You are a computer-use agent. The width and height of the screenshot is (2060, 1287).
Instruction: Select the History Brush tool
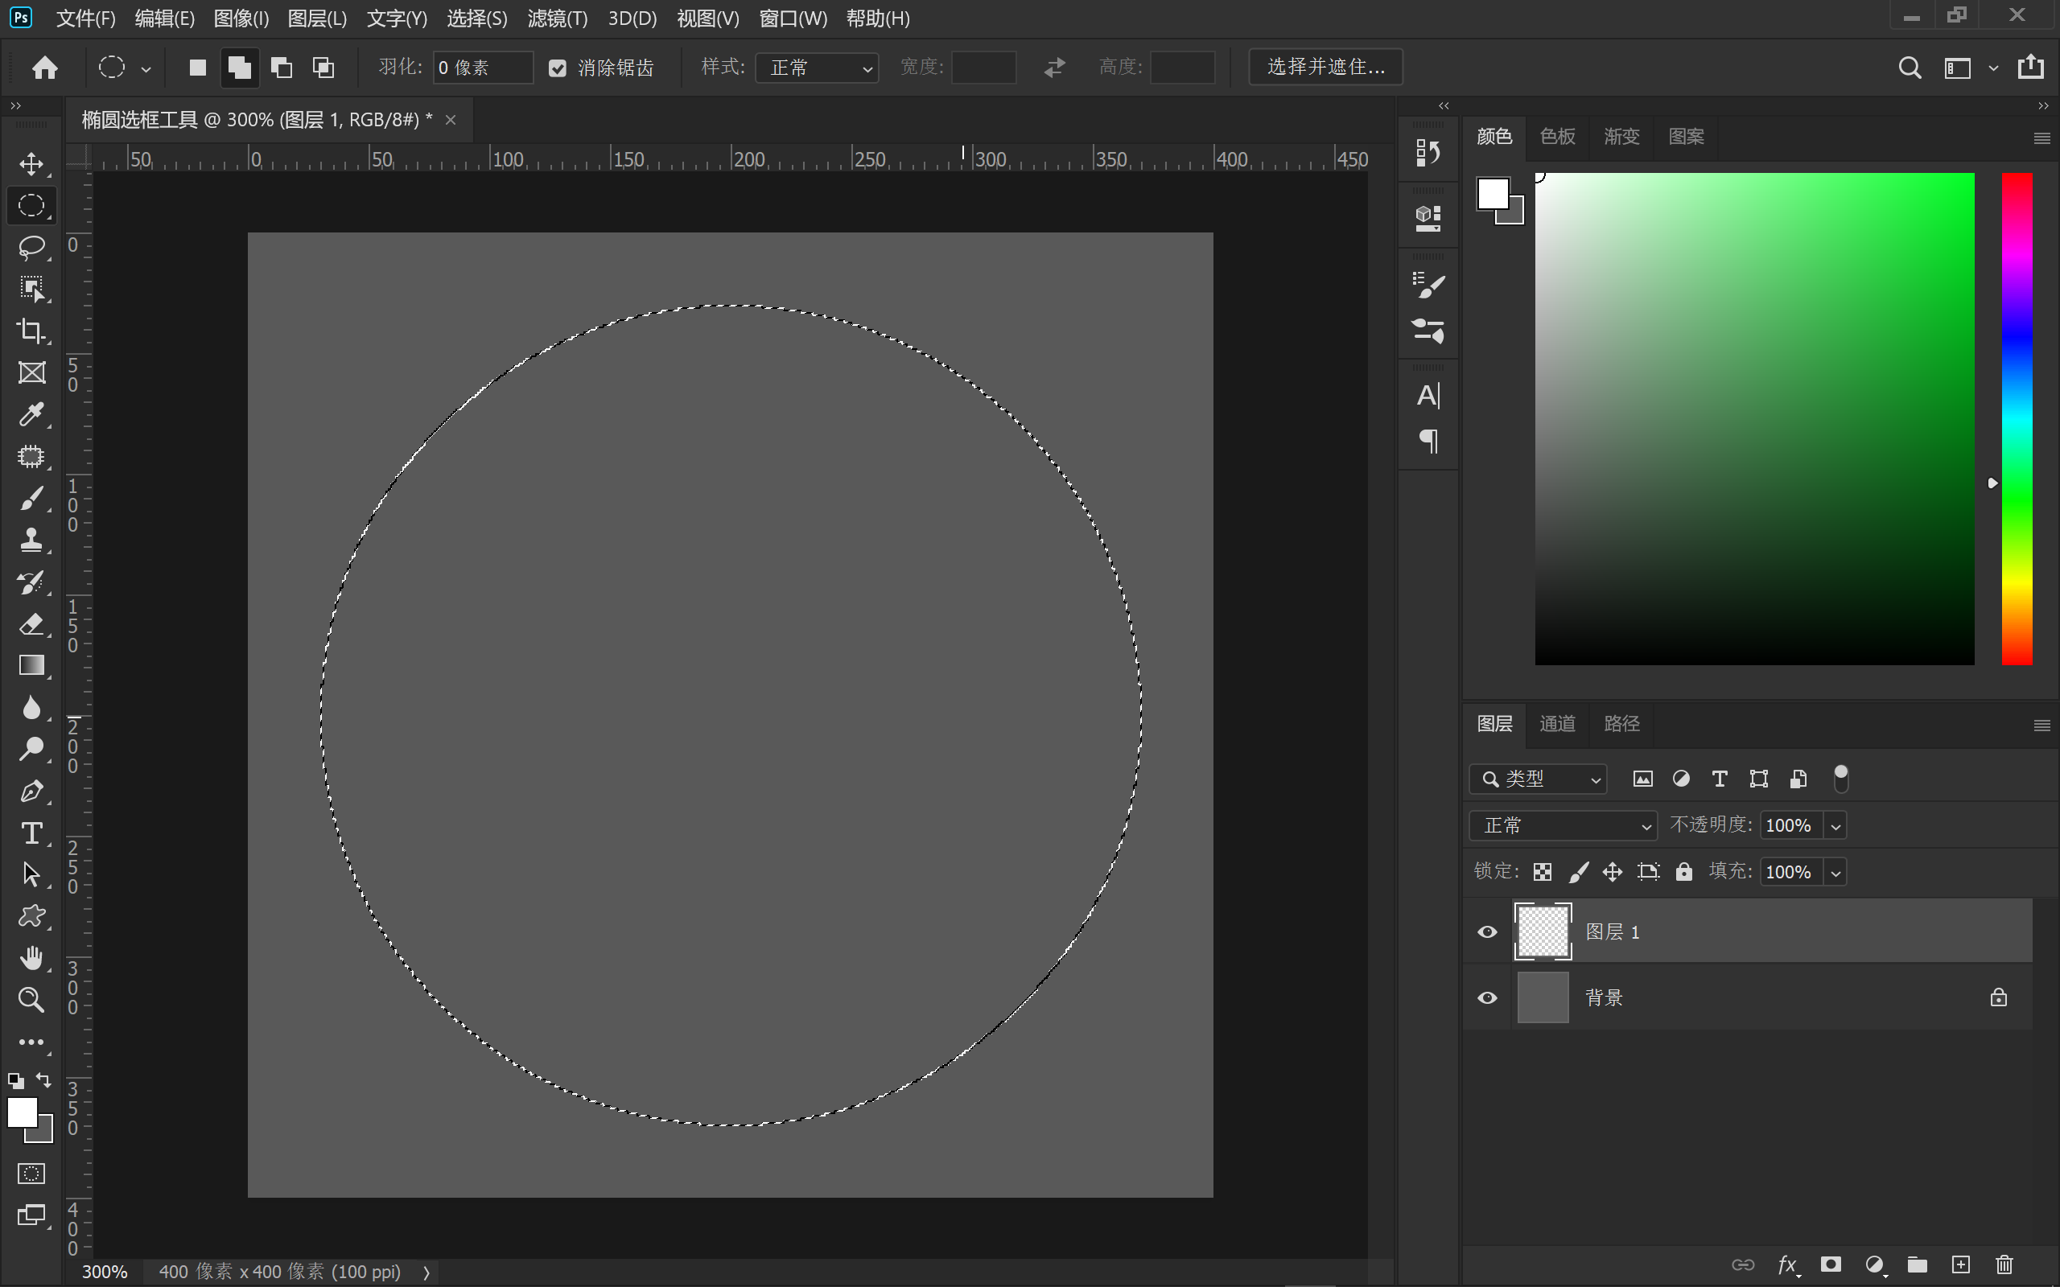pyautogui.click(x=31, y=582)
